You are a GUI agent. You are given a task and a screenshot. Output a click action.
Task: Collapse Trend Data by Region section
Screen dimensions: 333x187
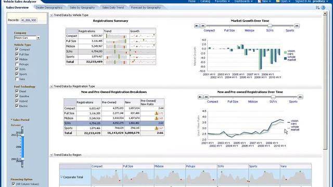coord(52,155)
